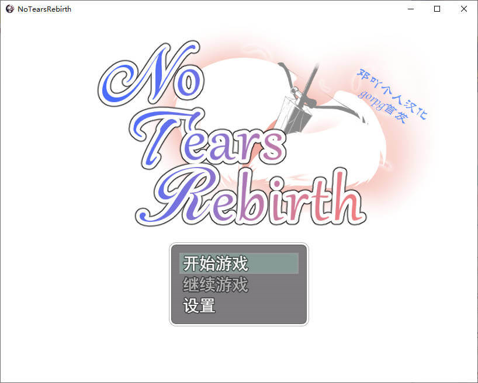Click the 邪吖个人汉化 credit text

(393, 90)
